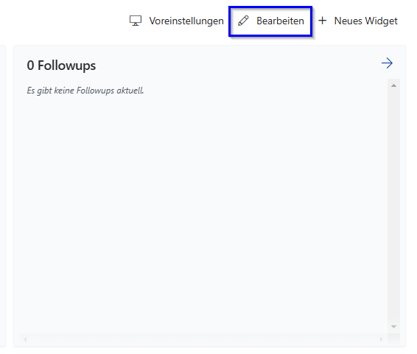Click the 0 Followups widget heading

[61, 66]
